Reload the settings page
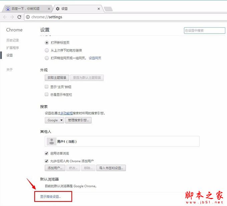 (x=19, y=17)
